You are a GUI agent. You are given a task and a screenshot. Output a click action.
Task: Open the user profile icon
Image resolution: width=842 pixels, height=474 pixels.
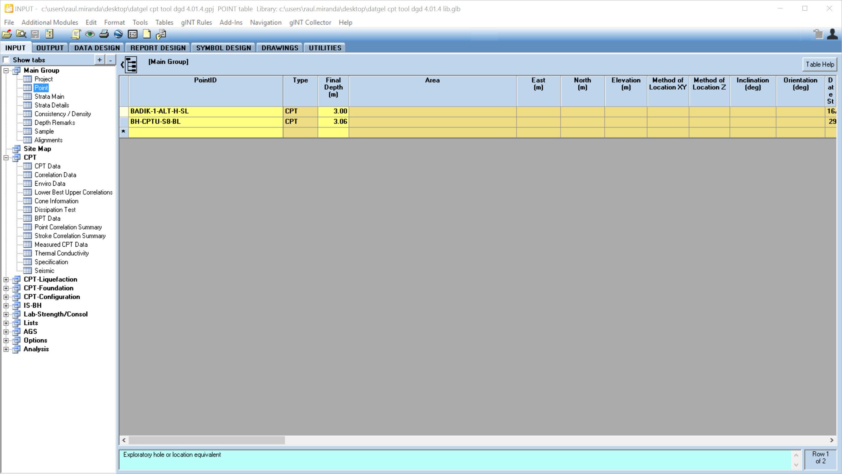click(x=832, y=34)
